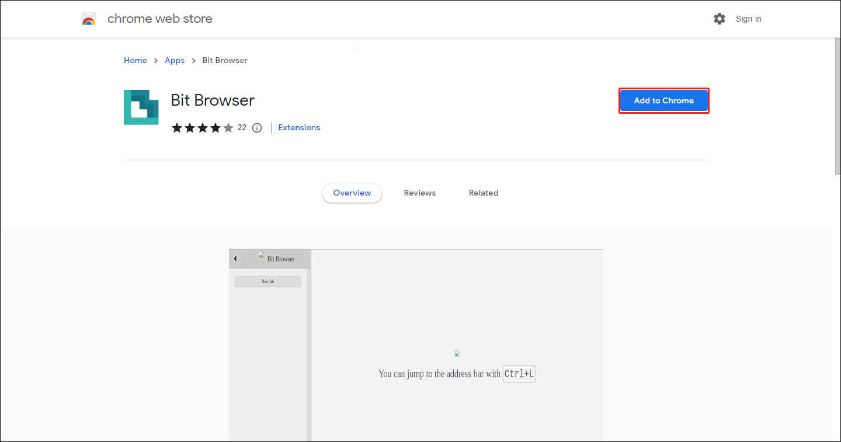The image size is (841, 442).
Task: Click the Chrome Web Store rainbow logo
Action: tap(89, 19)
